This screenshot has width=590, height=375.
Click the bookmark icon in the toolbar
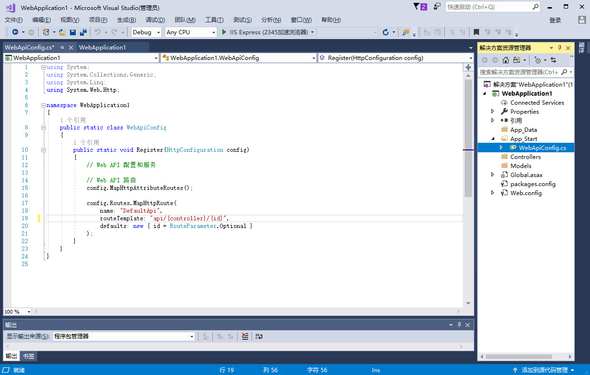click(476, 32)
